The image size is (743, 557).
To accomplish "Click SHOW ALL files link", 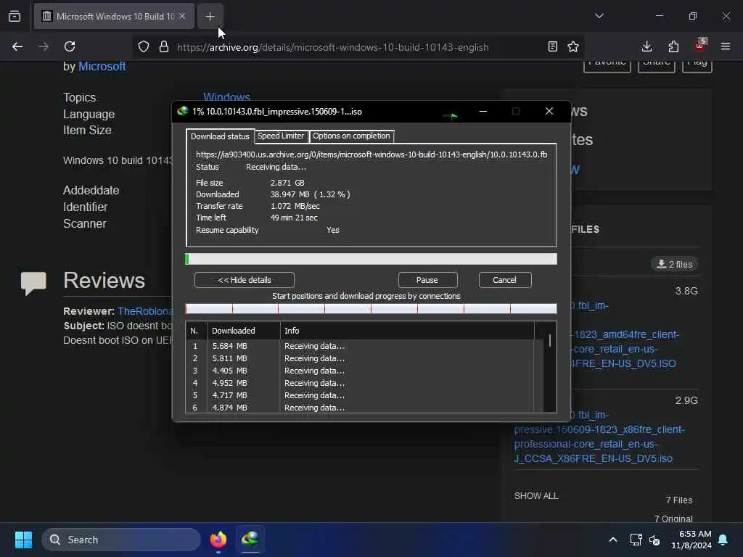I will (536, 496).
